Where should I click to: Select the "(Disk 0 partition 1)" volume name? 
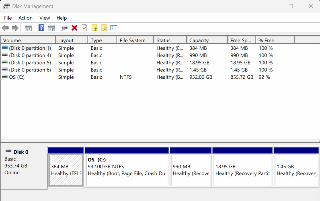click(x=30, y=48)
